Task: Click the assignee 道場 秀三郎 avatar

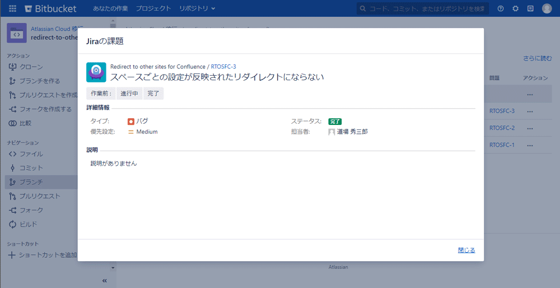Action: [332, 132]
